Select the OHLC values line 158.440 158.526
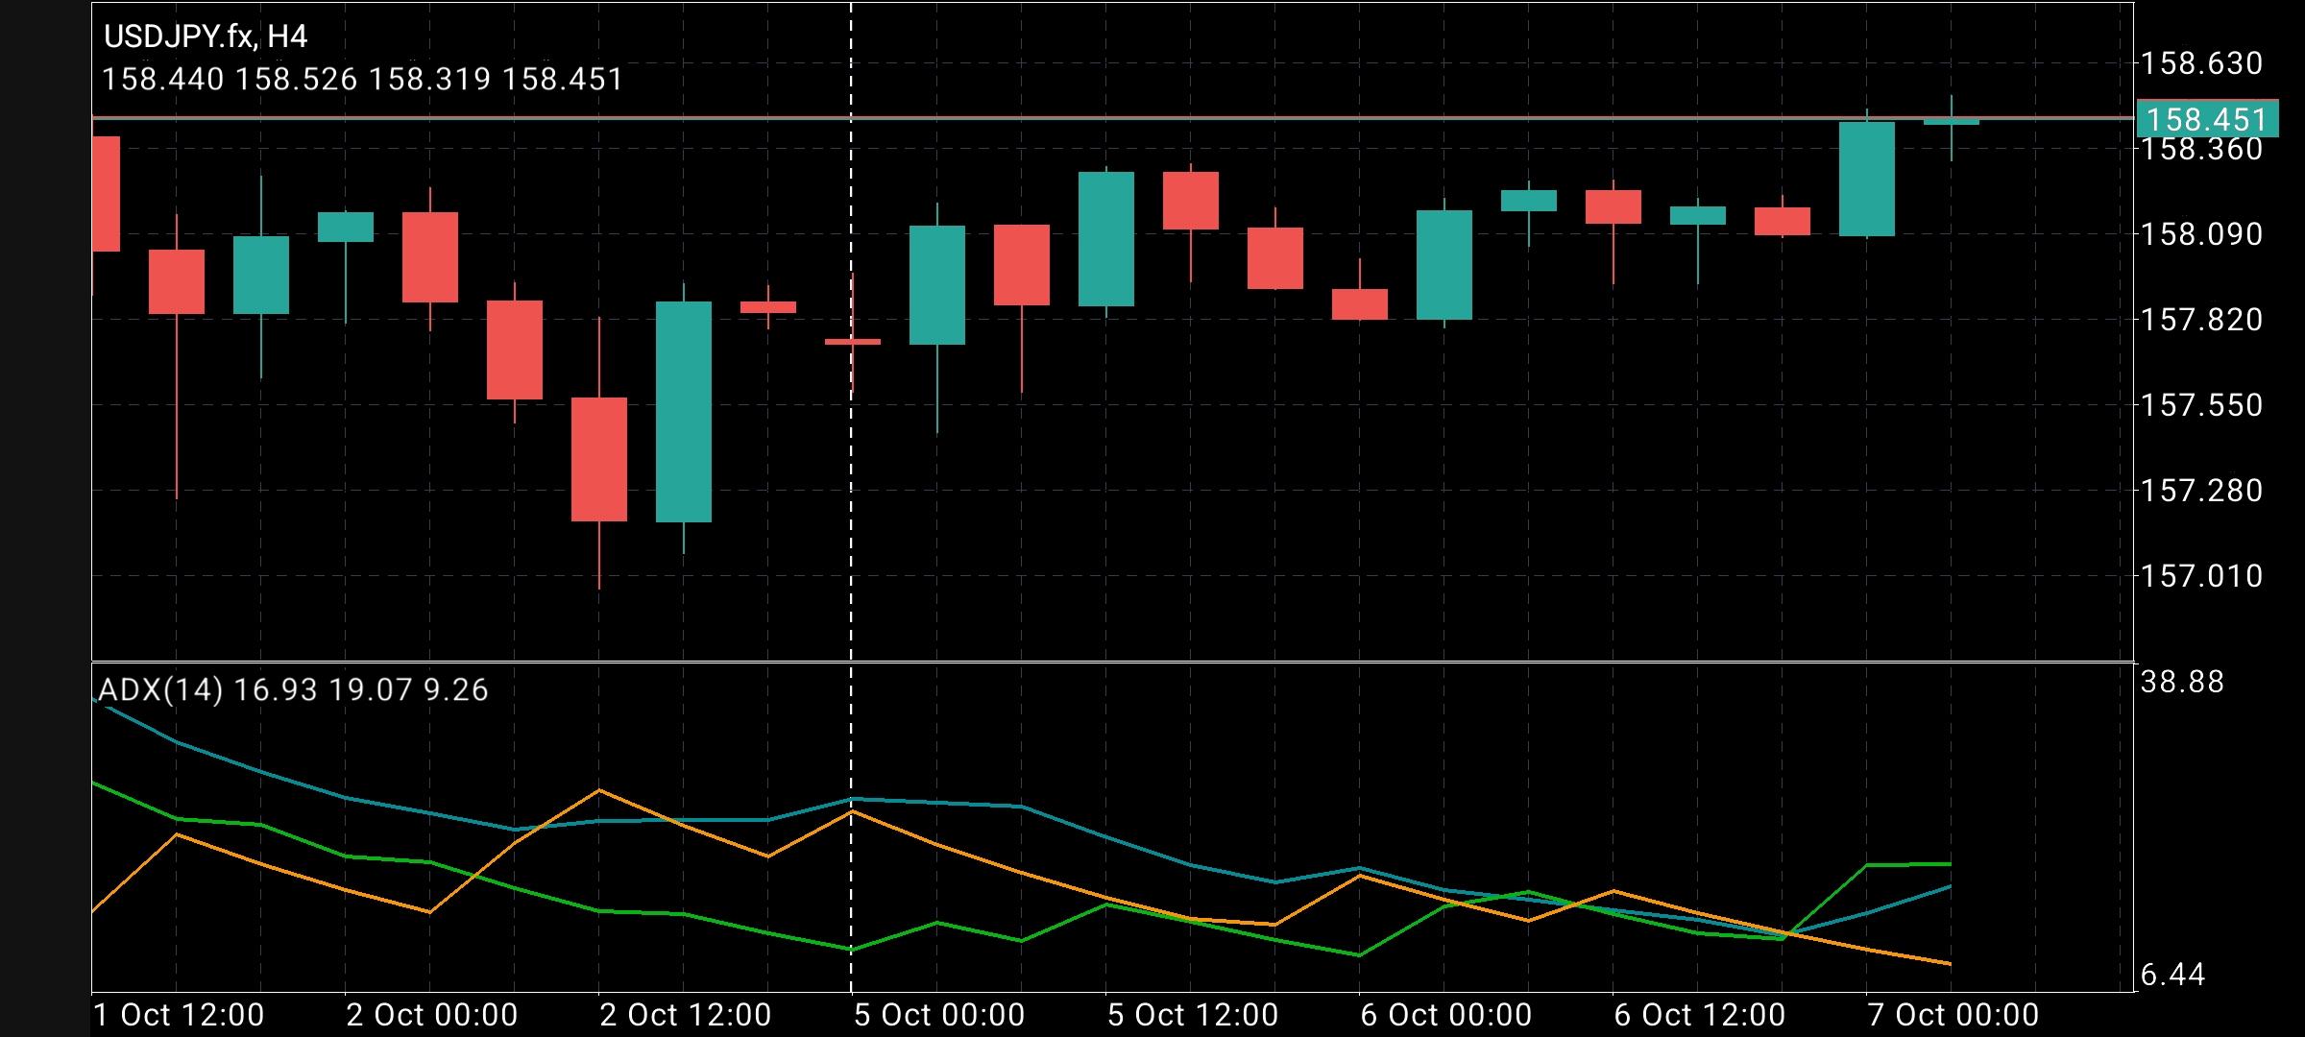 click(363, 79)
